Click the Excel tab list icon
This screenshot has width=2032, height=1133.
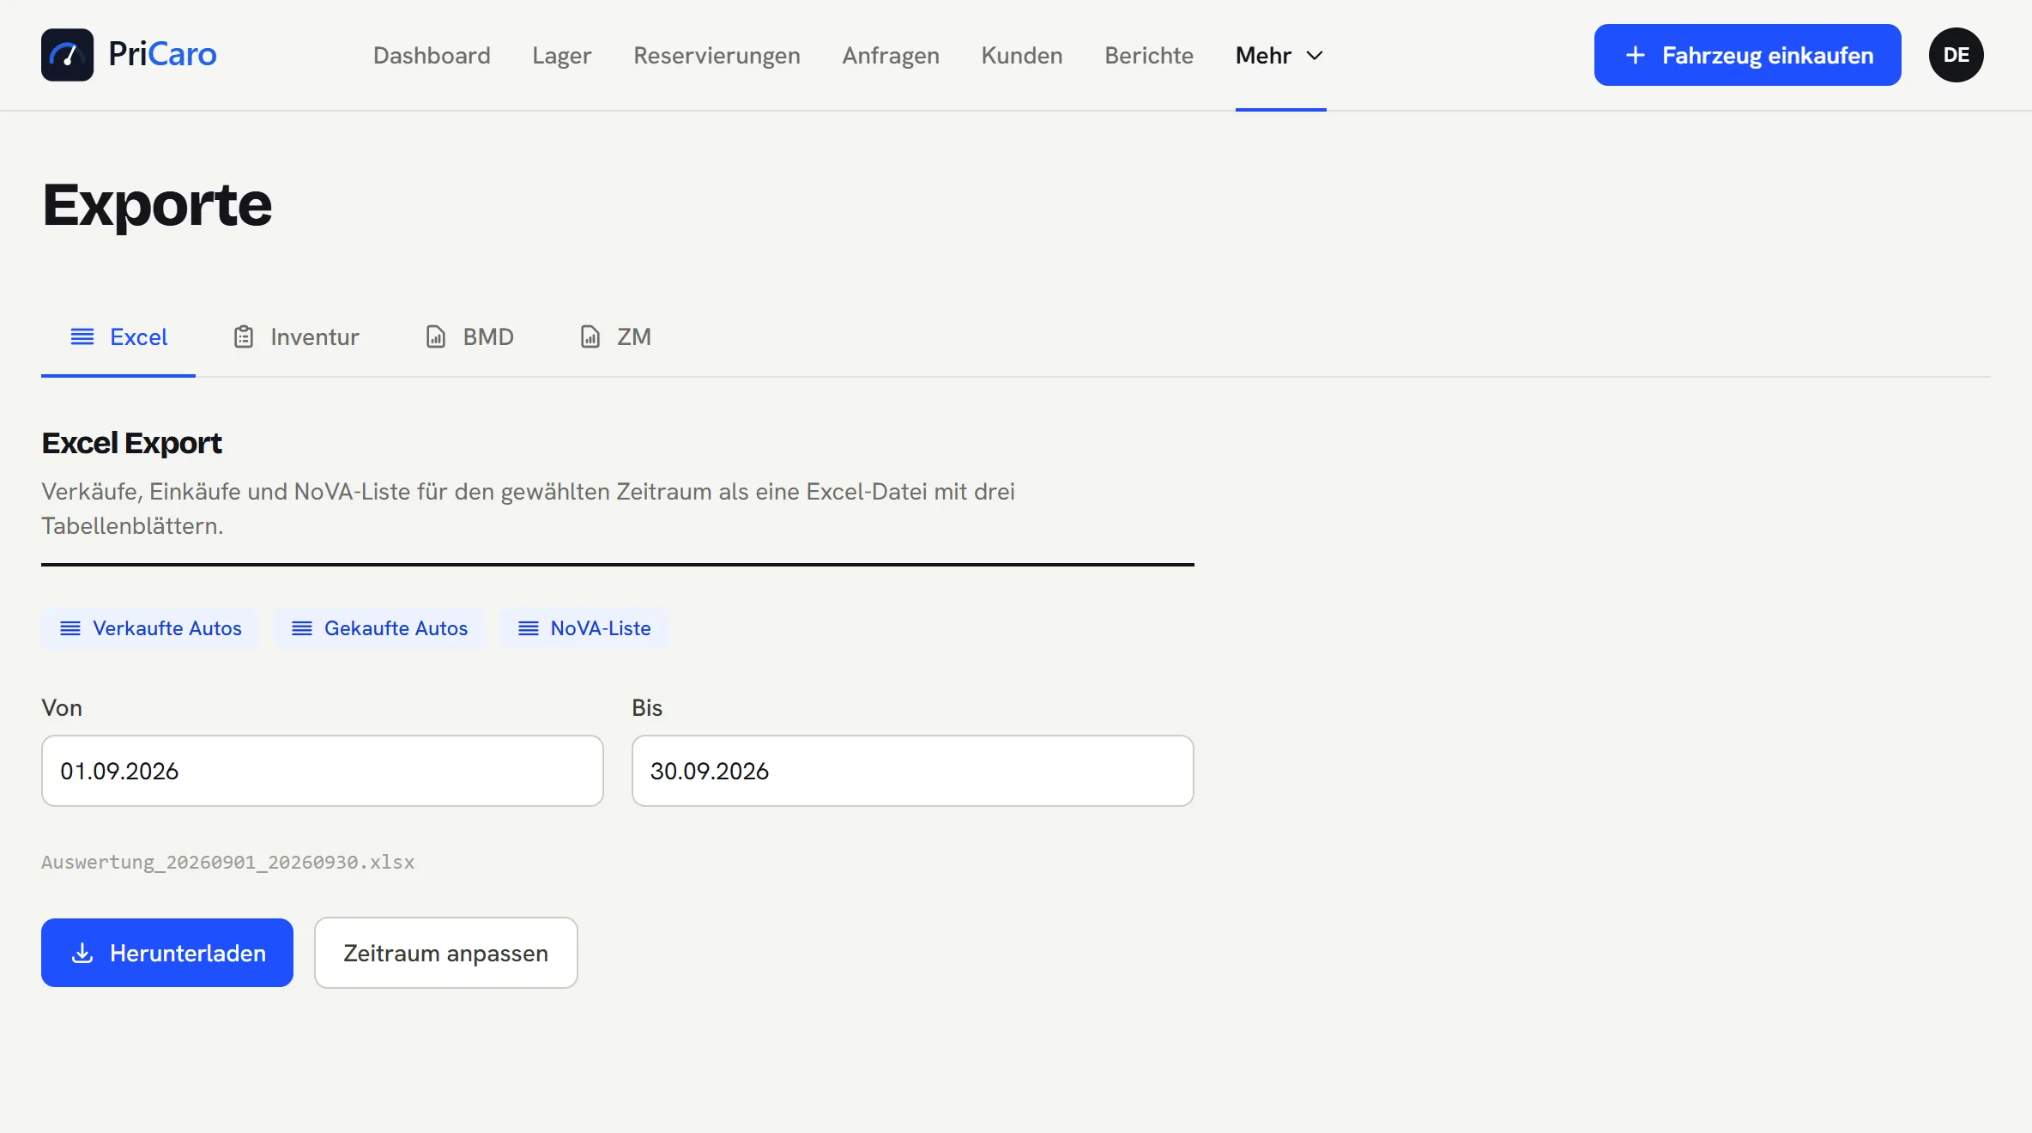tap(82, 336)
